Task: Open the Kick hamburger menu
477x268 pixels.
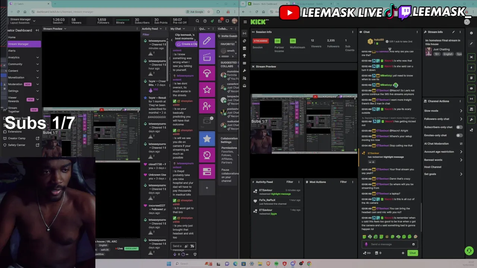Action: (245, 22)
